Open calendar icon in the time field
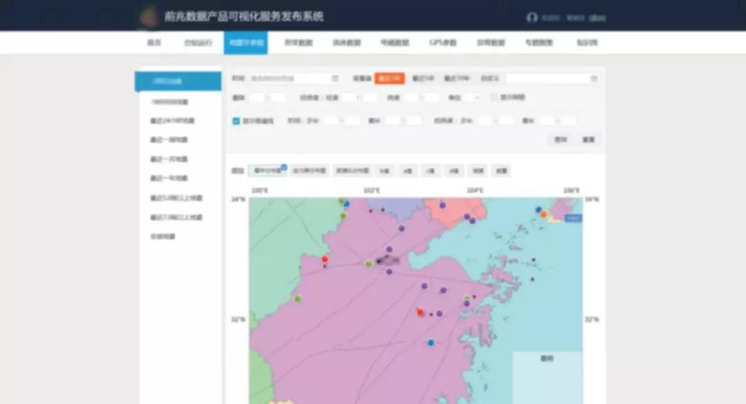This screenshot has height=404, width=746. tap(335, 79)
